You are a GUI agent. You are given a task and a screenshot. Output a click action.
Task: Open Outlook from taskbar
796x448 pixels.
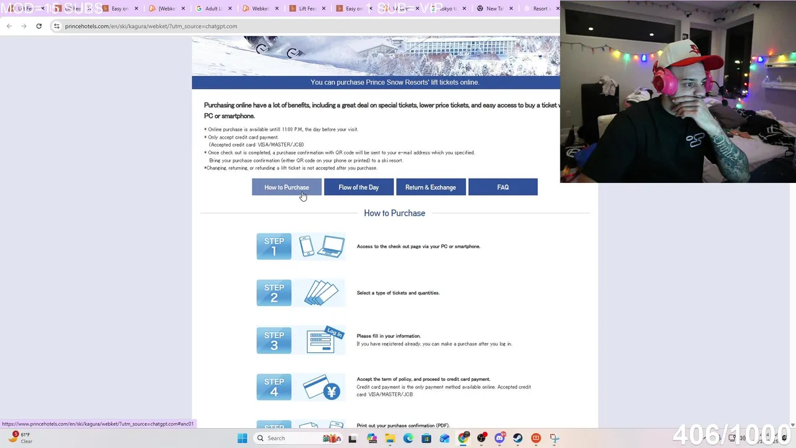pyautogui.click(x=445, y=438)
